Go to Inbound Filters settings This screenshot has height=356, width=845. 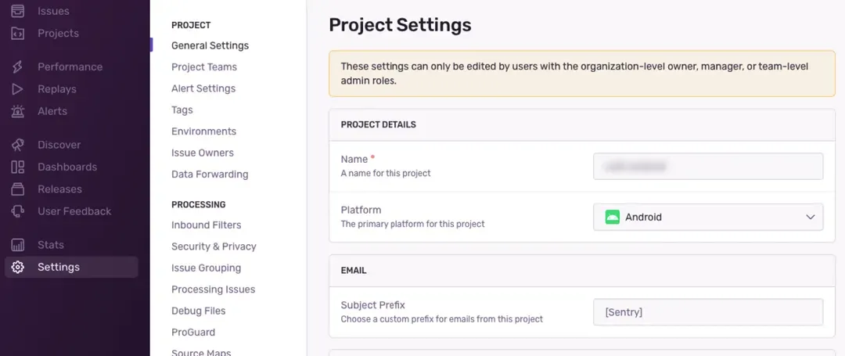click(207, 225)
